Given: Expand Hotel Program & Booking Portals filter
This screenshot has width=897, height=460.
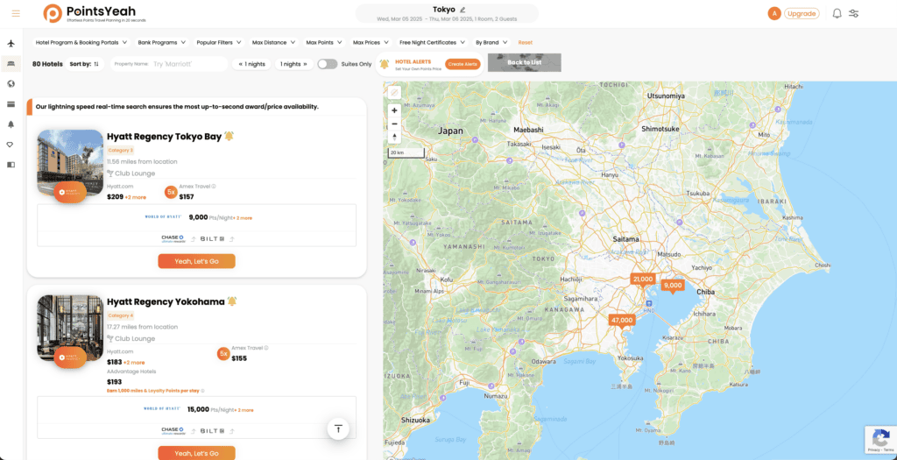Looking at the screenshot, I should coord(81,42).
